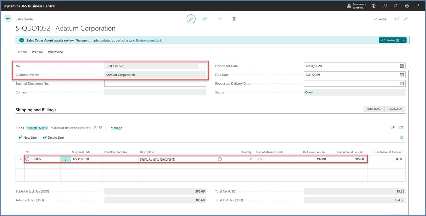Click the Review (2) button
The height and width of the screenshot is (216, 426).
pyautogui.click(x=390, y=40)
